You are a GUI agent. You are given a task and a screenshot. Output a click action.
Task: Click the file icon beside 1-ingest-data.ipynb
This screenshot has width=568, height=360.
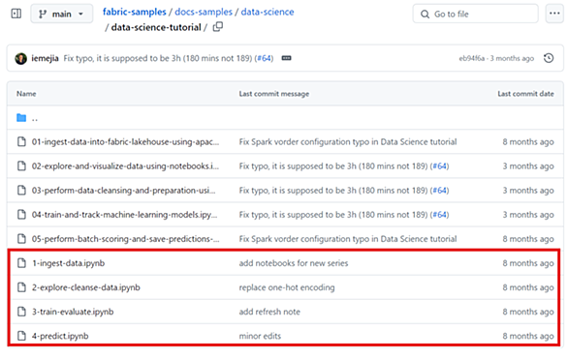[21, 263]
